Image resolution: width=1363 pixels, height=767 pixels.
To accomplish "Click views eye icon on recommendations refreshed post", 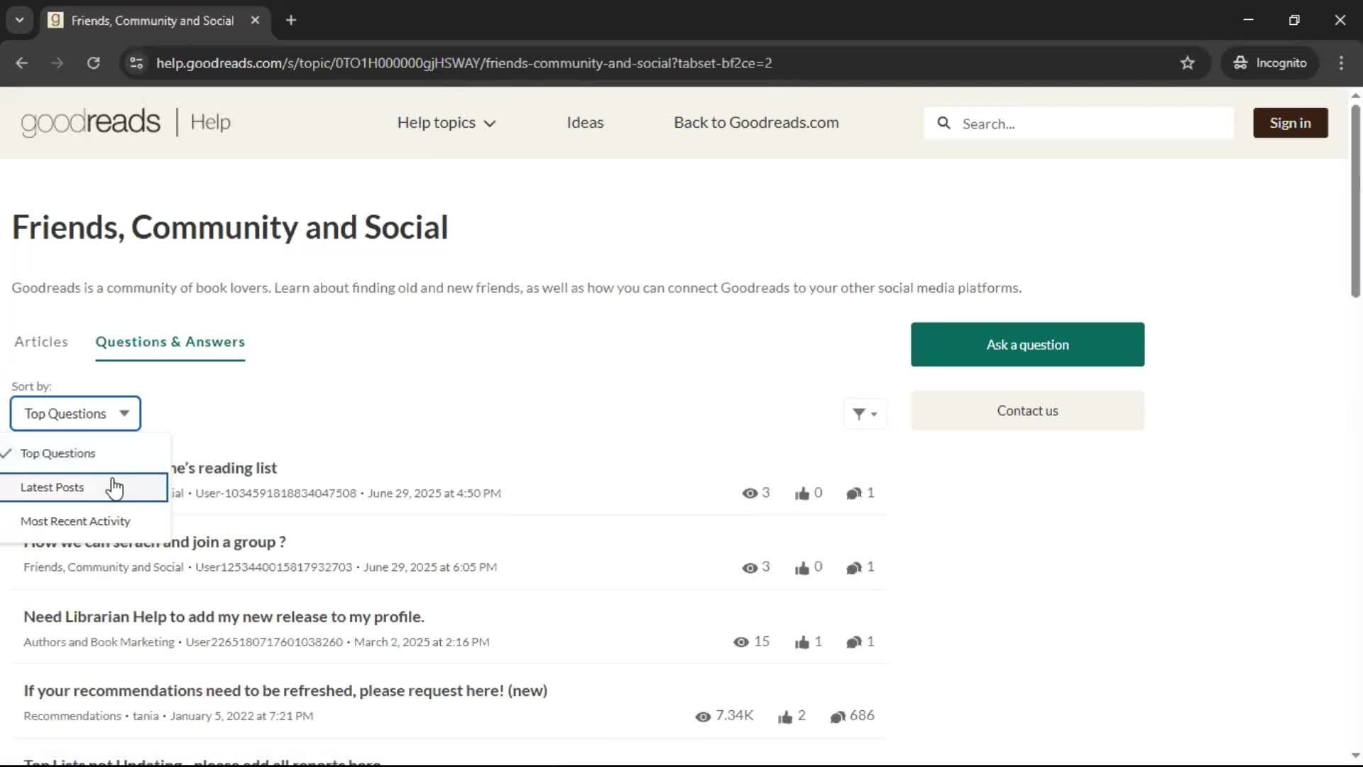I will [x=703, y=717].
